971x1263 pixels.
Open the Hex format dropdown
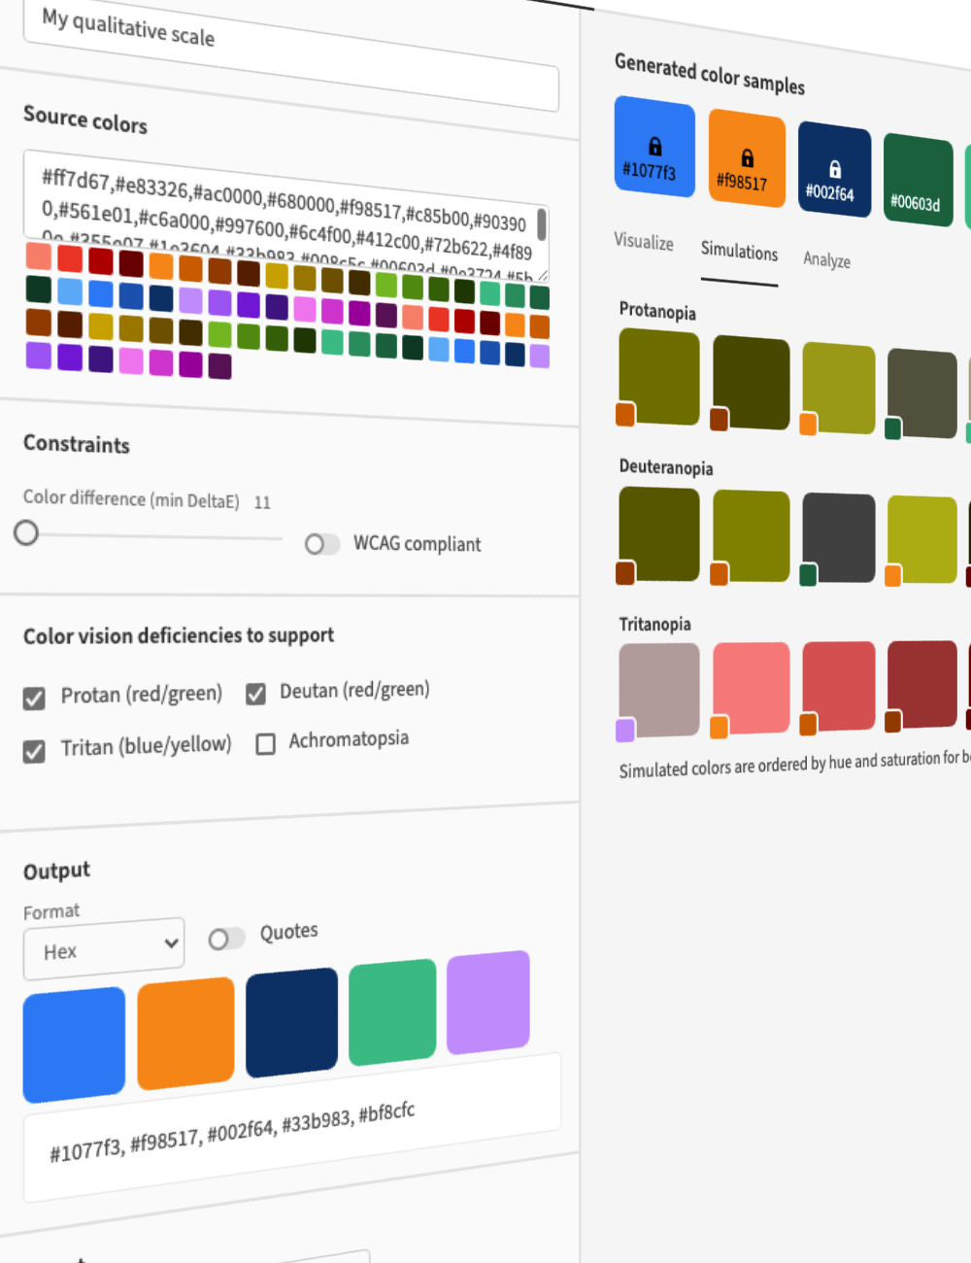click(104, 948)
